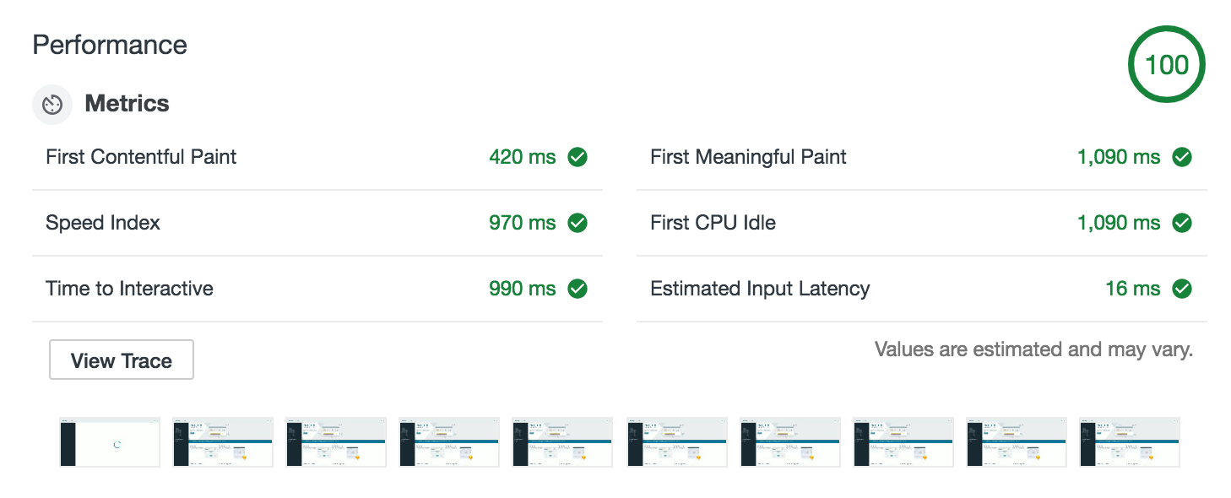Viewport: 1231px width, 498px height.
Task: Click the checkmark next to Estimated Input Latency
Action: tap(1181, 289)
